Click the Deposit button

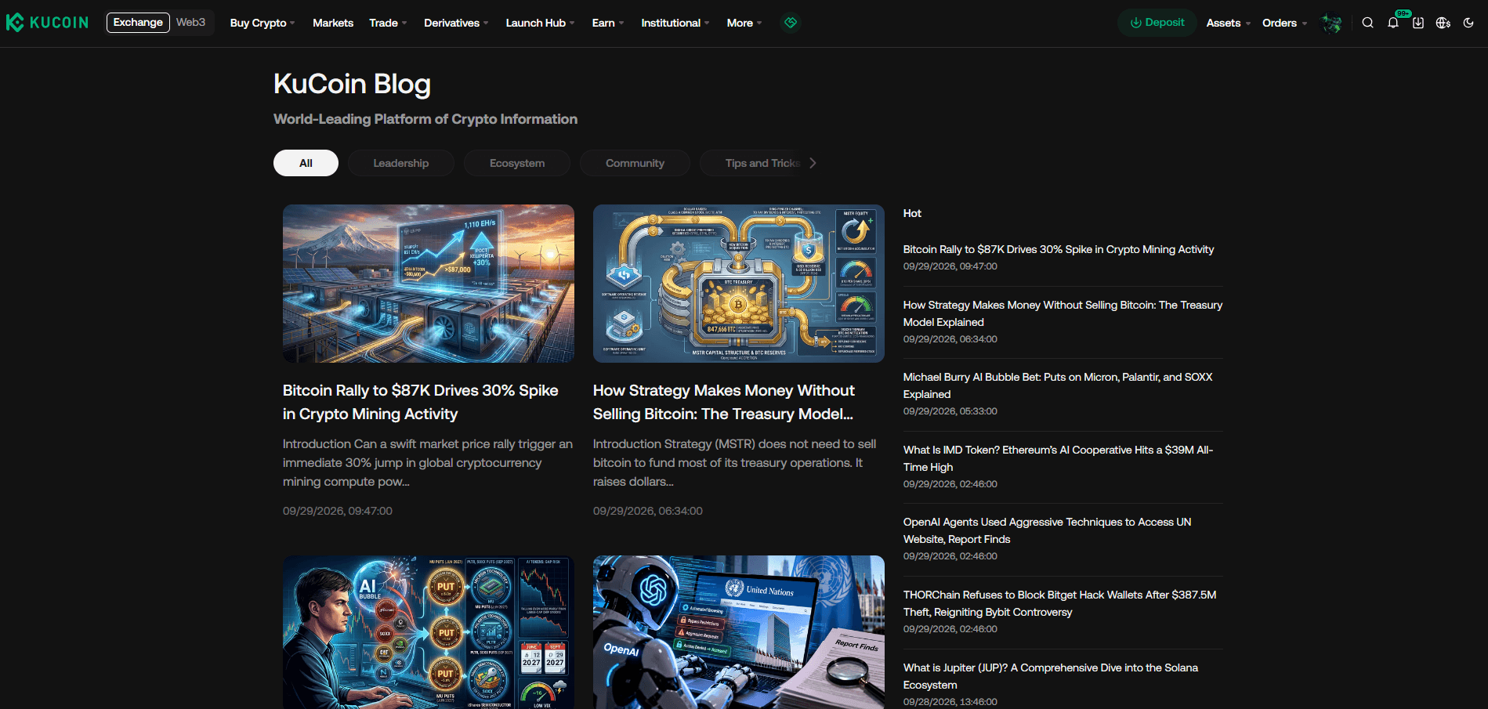pyautogui.click(x=1157, y=23)
